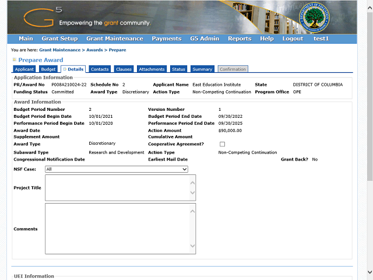Click the Logout link
Viewport: 373px width, 280px height.
pyautogui.click(x=293, y=38)
